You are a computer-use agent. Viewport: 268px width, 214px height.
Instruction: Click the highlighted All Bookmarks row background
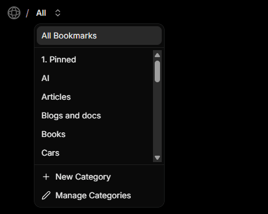point(99,36)
